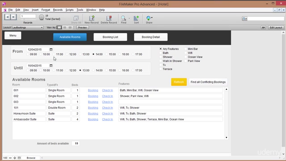Open the Layout LayBookings dropdown
The height and width of the screenshot is (161, 286).
28,28
